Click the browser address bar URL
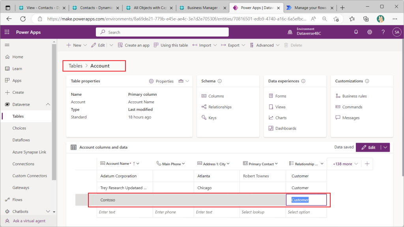Screen dimensions: 404x227 (177, 19)
